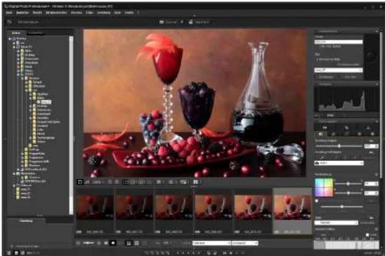Click the minus icon beside the thumbnail size slider
The image size is (385, 256).
pos(78,243)
